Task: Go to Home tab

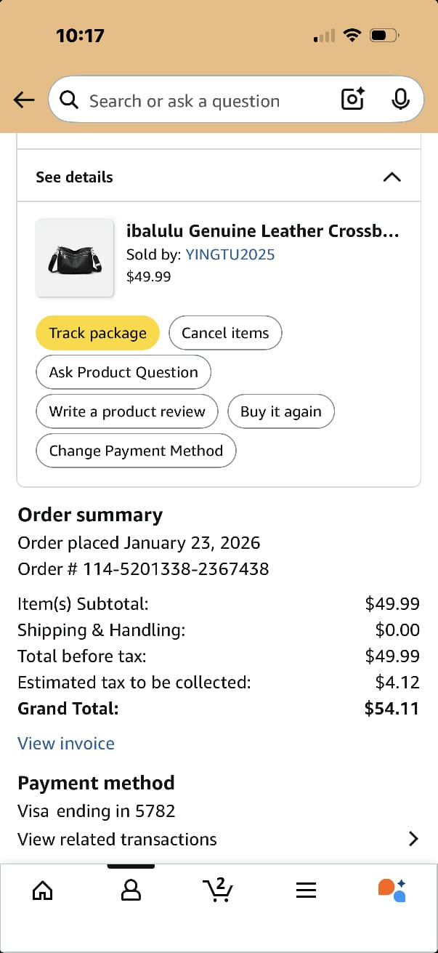Action: coord(43,890)
